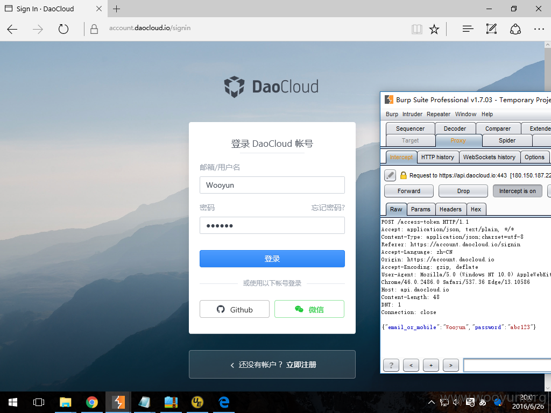This screenshot has width=551, height=413.
Task: Go back in Edge browser
Action: pos(12,29)
